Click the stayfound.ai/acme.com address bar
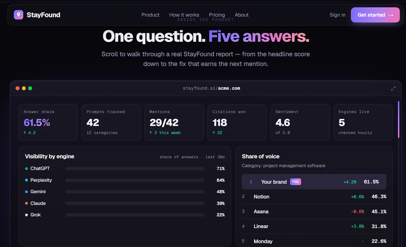 click(x=211, y=88)
